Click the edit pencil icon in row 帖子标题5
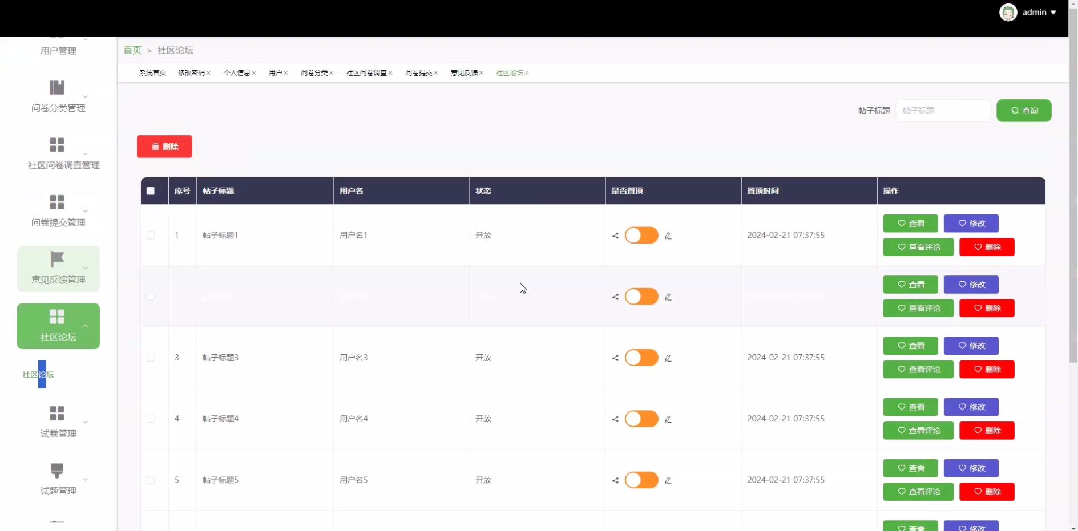 point(668,480)
